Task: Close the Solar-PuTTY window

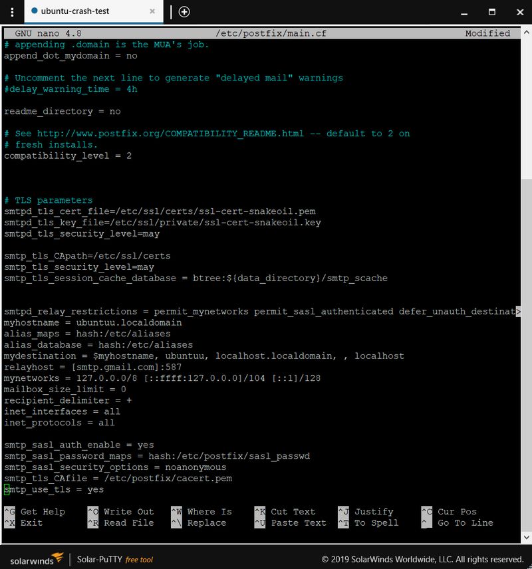Action: [520, 11]
